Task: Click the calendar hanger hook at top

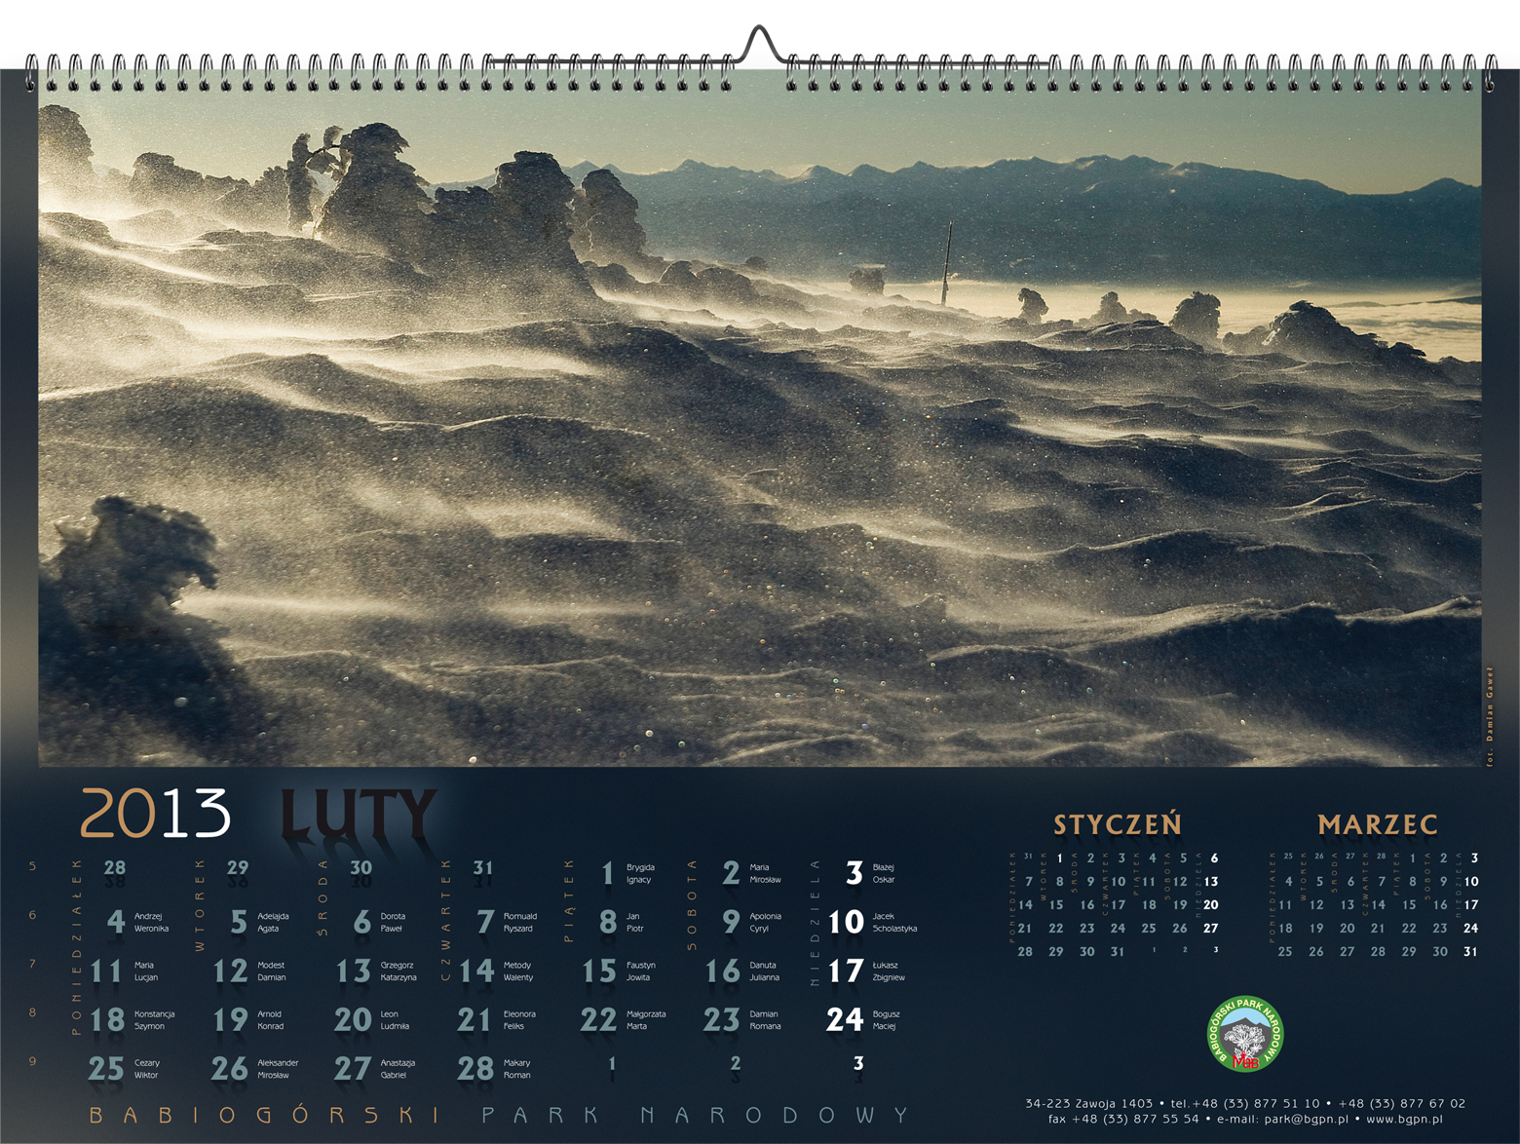Action: 763,44
